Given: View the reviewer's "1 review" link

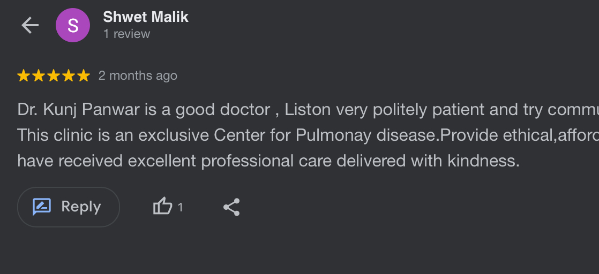Looking at the screenshot, I should (x=126, y=34).
